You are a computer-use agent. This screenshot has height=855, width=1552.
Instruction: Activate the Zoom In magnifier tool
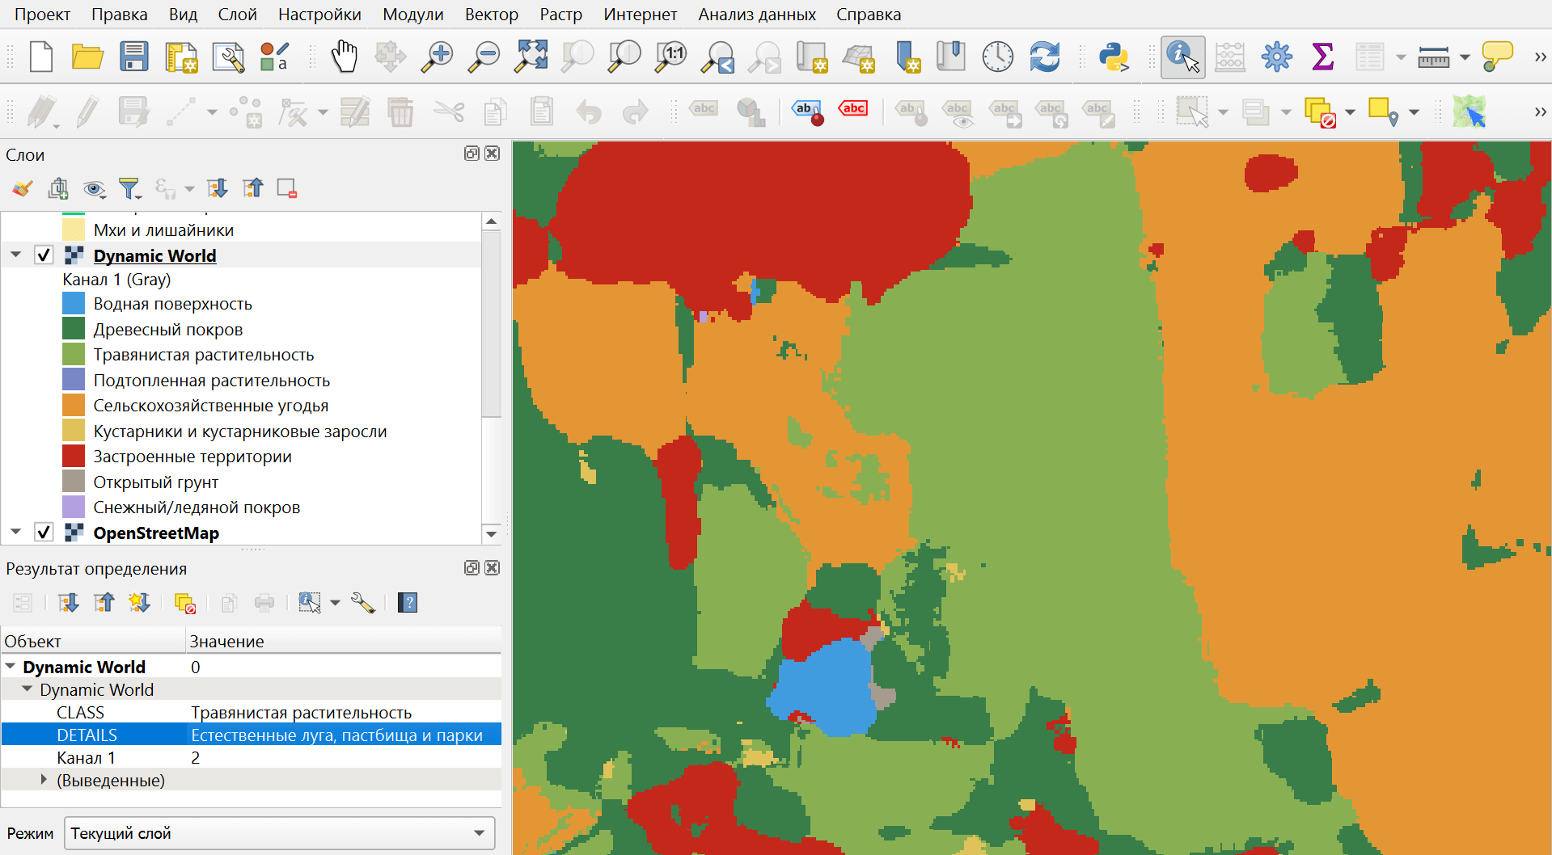click(x=438, y=57)
